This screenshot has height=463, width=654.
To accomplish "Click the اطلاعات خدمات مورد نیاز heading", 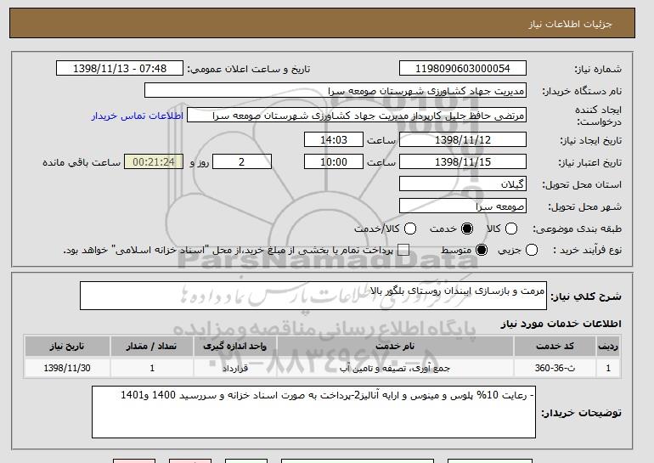I will pyautogui.click(x=561, y=324).
